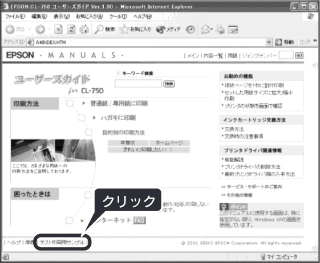Click the page scrollbar down arrow
320x263 pixels.
click(x=314, y=248)
